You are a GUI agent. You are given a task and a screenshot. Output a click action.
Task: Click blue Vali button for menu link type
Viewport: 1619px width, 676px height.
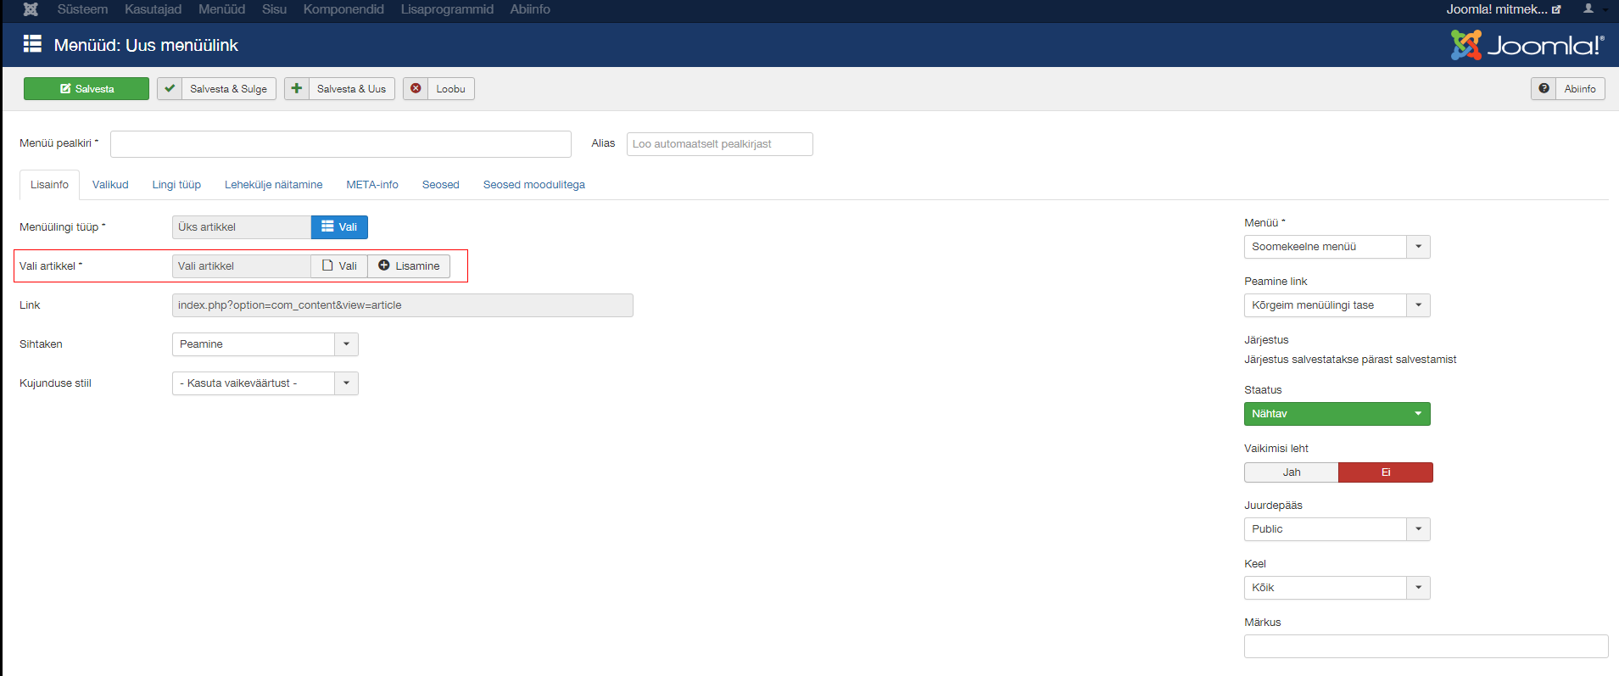[x=339, y=227]
